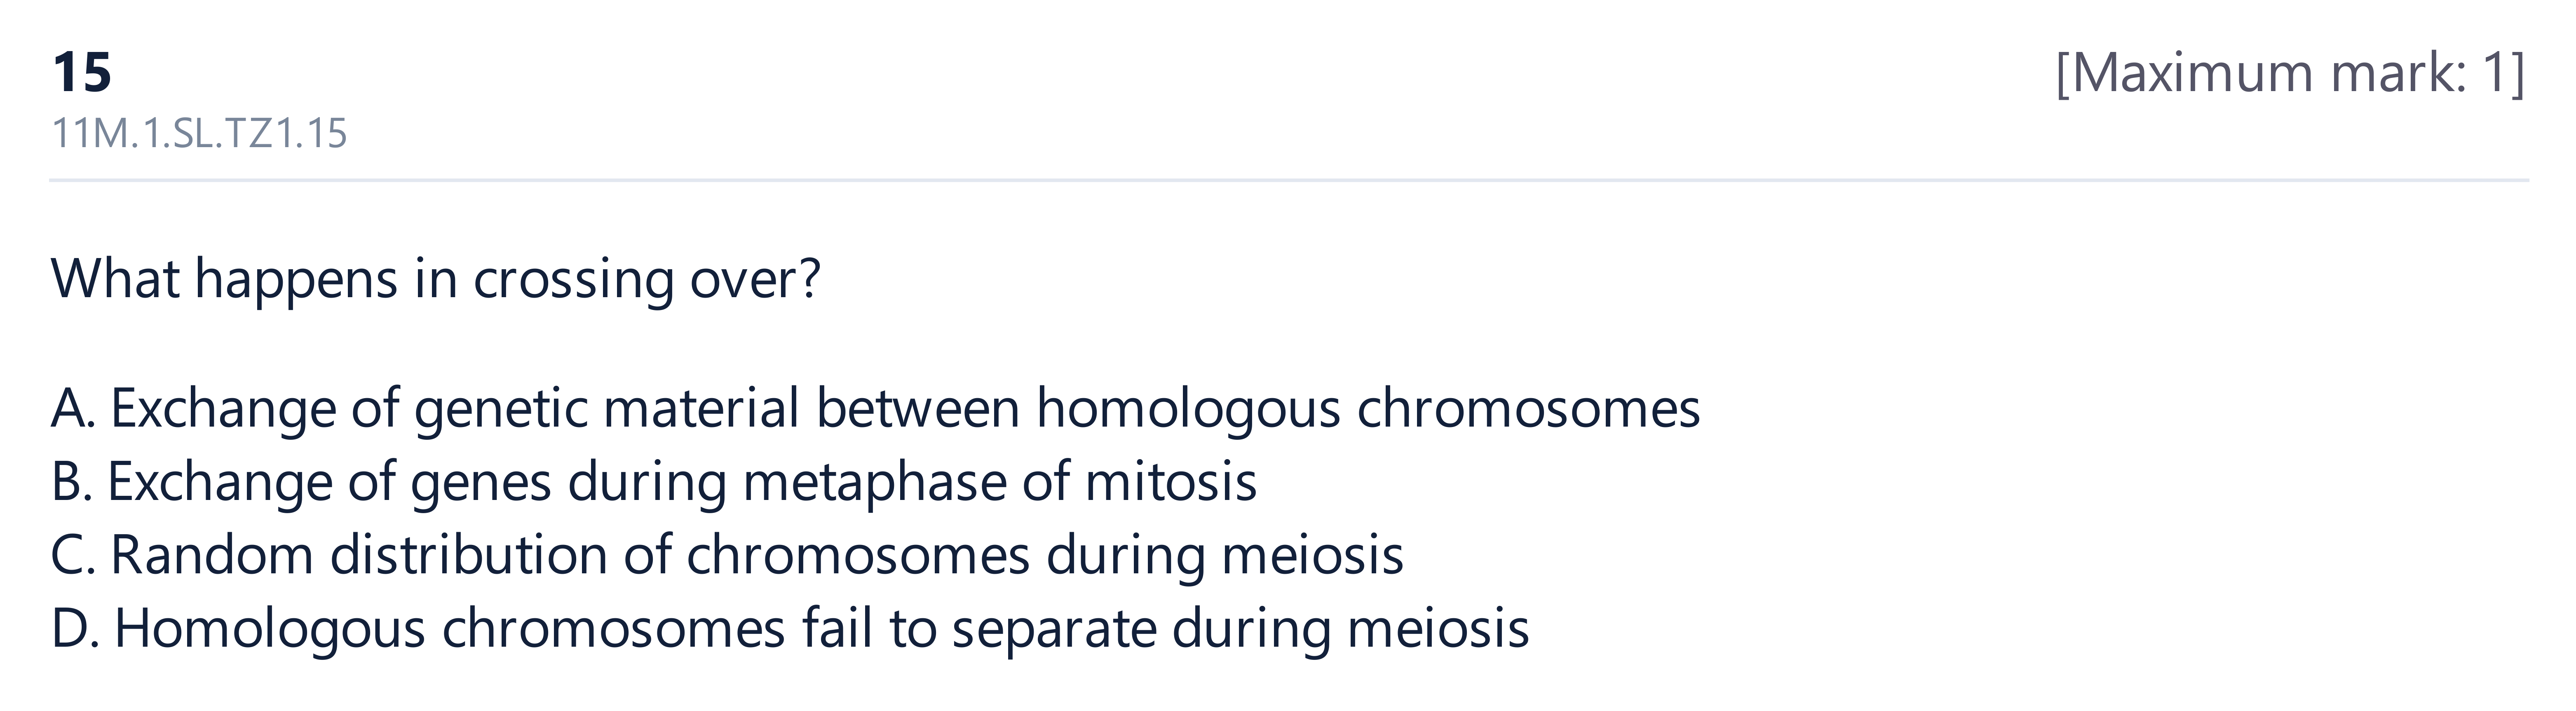Click the letter D. of fourth option
2576x711 pixels.
pyautogui.click(x=76, y=629)
